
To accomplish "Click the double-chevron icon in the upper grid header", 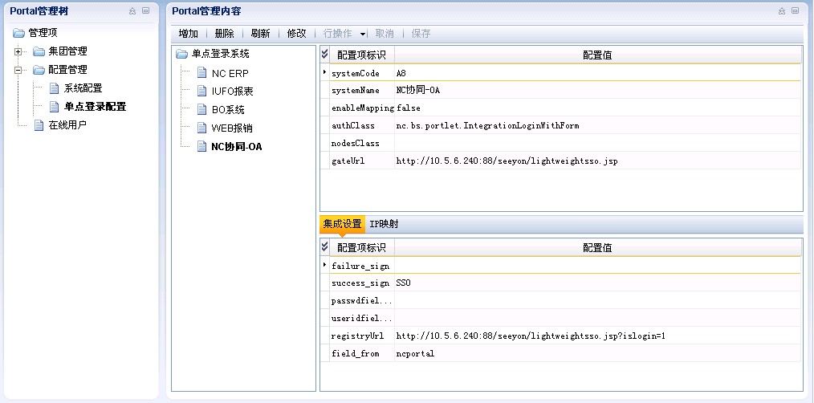I will (325, 54).
